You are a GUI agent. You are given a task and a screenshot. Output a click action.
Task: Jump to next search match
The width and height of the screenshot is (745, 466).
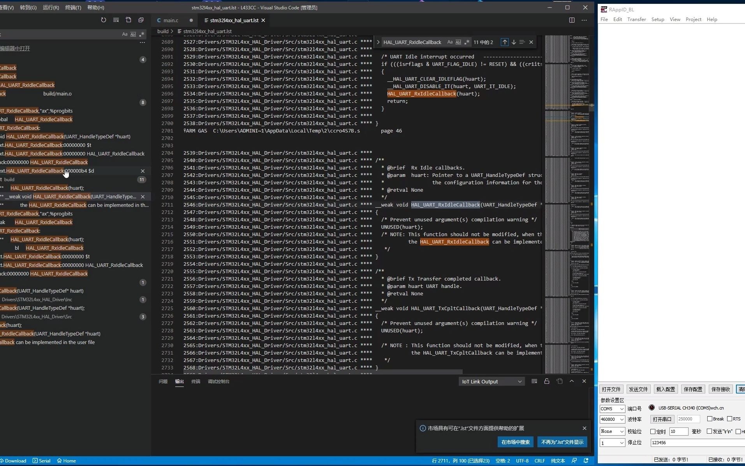click(x=514, y=42)
